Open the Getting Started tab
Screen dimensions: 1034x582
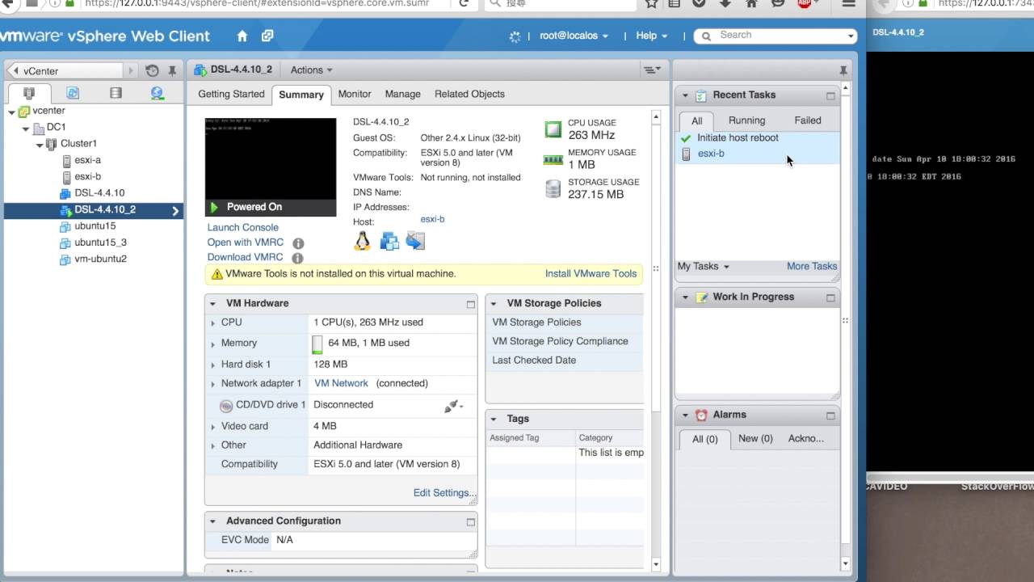click(x=231, y=94)
